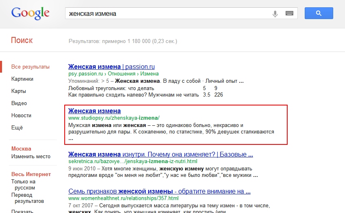Select 'Весь Интернет' option
The height and width of the screenshot is (213, 345).
[x=31, y=174]
